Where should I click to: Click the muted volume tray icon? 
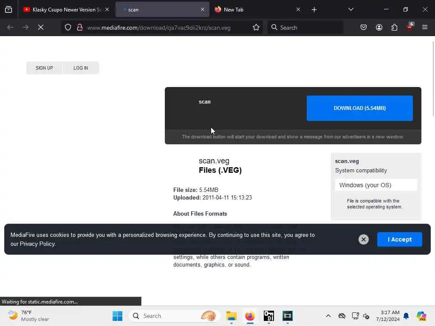[366, 316]
